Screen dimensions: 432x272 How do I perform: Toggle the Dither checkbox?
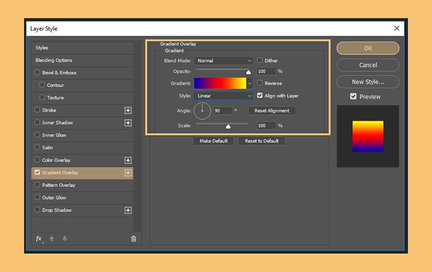[x=260, y=60]
